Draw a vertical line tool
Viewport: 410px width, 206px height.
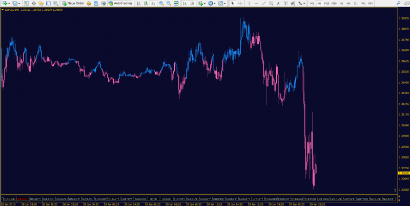[x=249, y=4]
